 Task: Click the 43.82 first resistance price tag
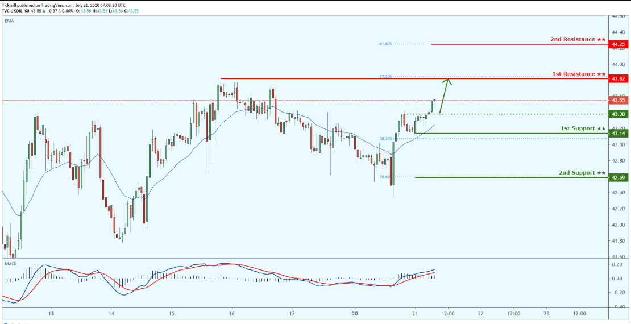point(618,78)
